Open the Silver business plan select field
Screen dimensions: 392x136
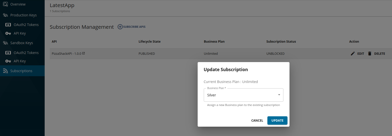(241, 95)
